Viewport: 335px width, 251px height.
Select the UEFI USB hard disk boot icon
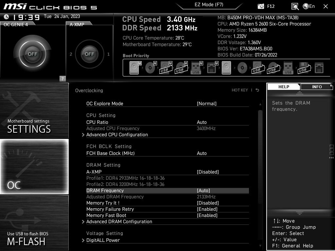[166, 68]
